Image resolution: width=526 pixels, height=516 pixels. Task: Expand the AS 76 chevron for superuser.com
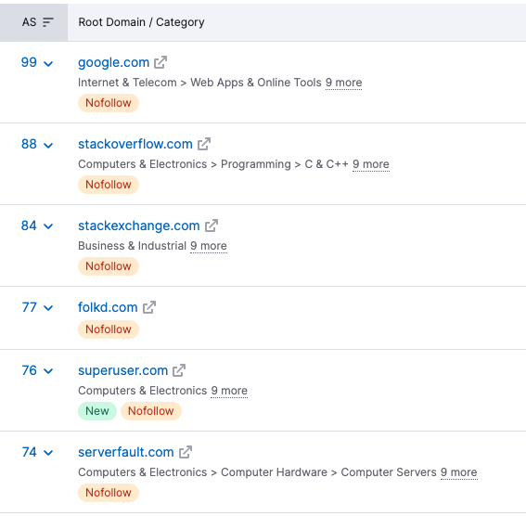click(48, 371)
